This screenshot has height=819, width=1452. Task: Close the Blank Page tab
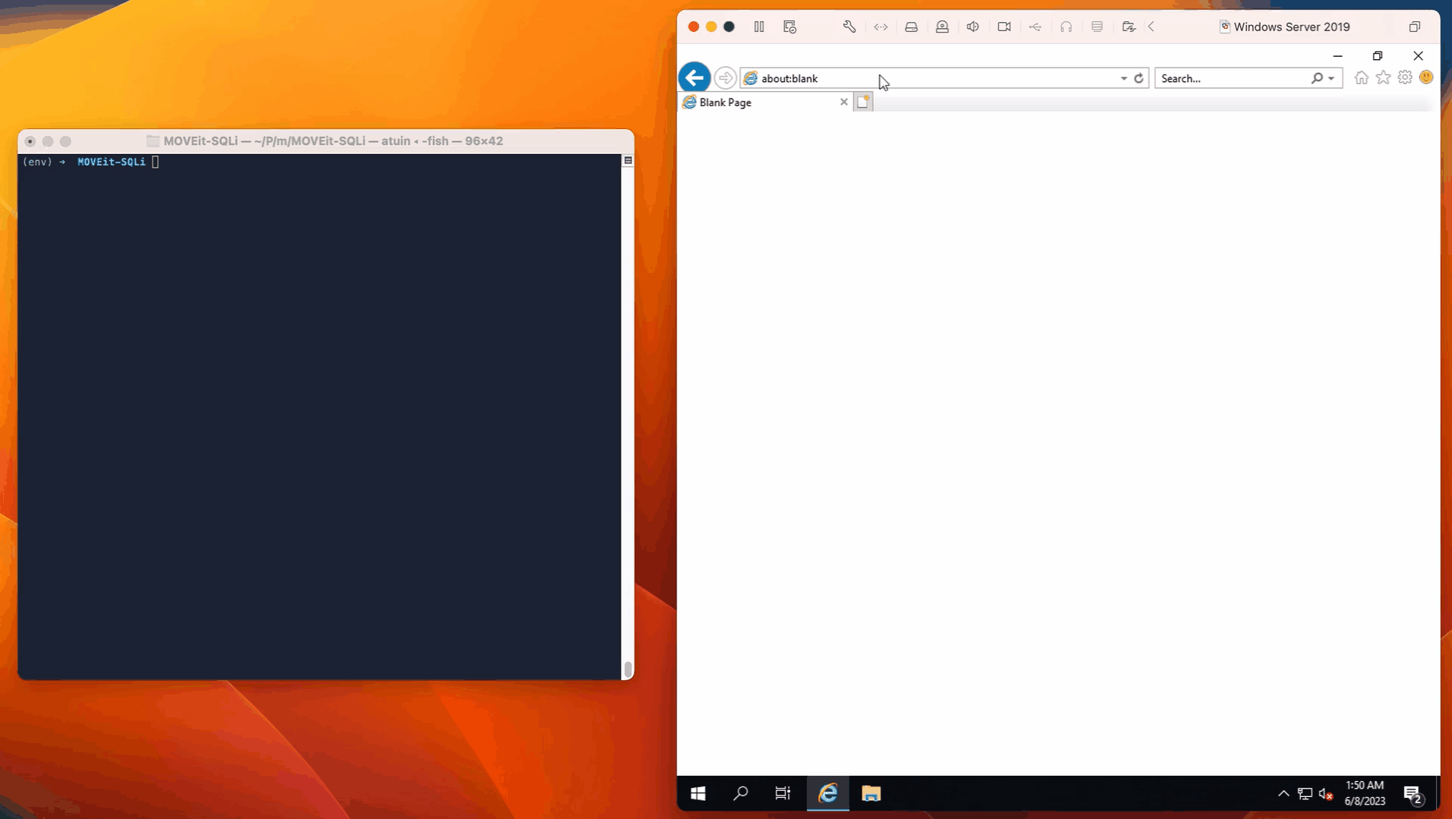843,102
